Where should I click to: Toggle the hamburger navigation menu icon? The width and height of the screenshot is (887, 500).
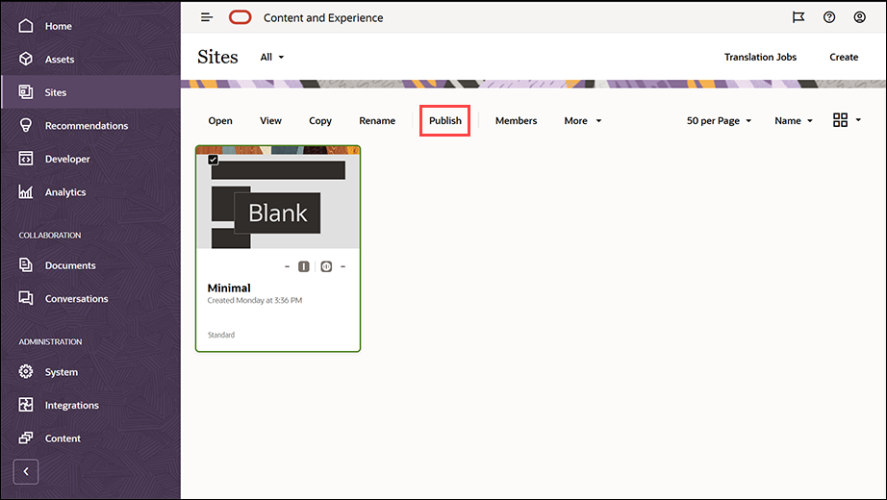point(207,17)
